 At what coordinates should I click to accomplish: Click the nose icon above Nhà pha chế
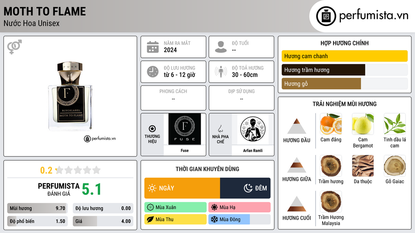click(220, 129)
